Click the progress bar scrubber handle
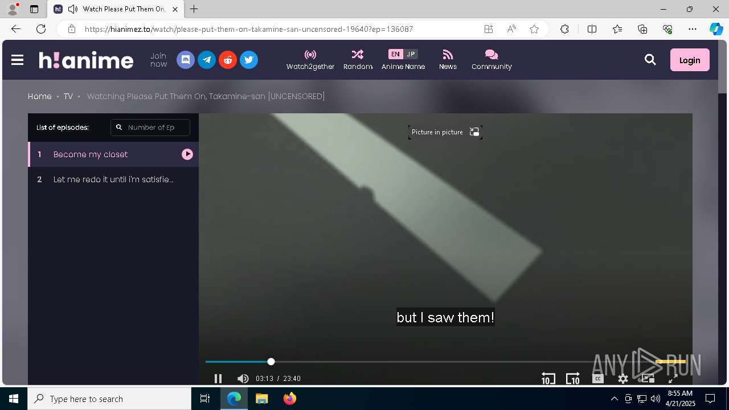This screenshot has width=729, height=410. (271, 362)
